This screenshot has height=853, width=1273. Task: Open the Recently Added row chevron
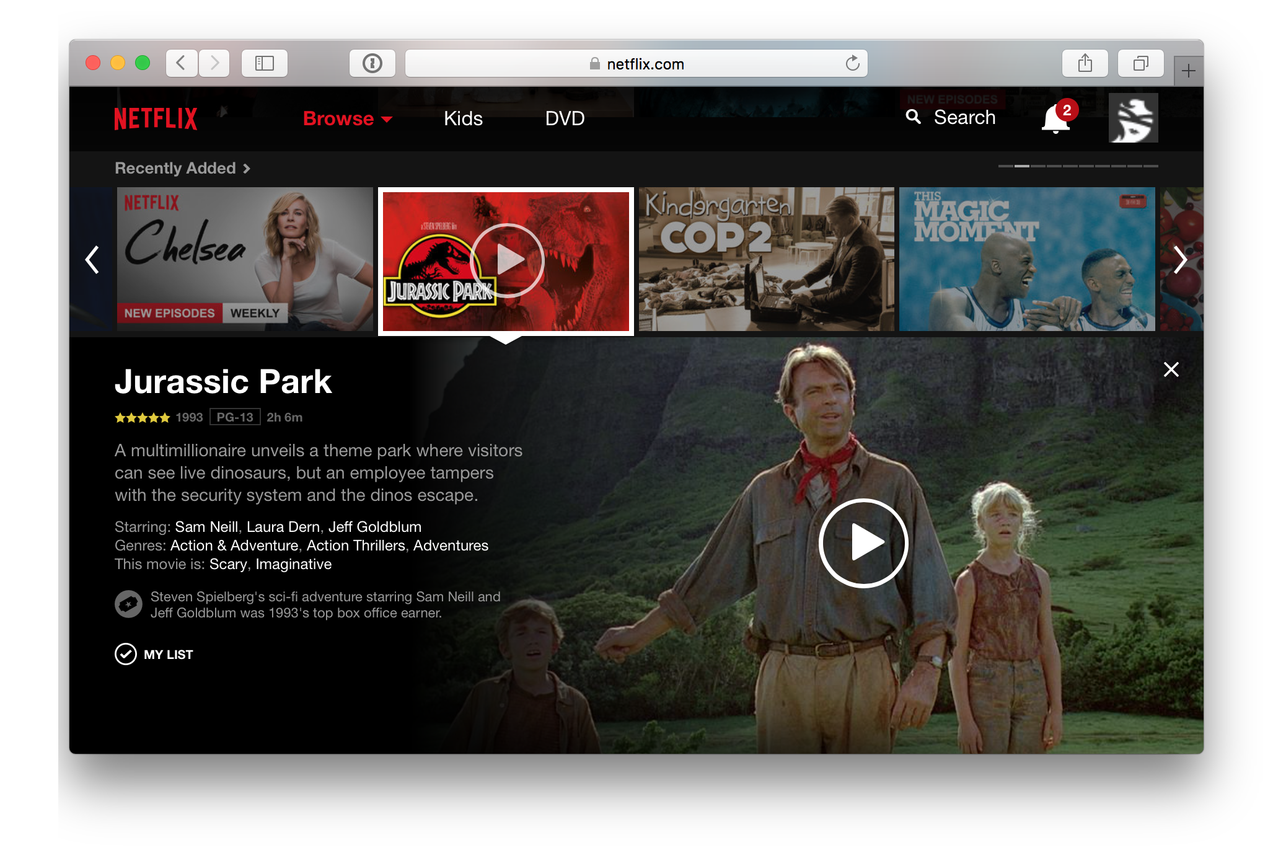pos(247,169)
